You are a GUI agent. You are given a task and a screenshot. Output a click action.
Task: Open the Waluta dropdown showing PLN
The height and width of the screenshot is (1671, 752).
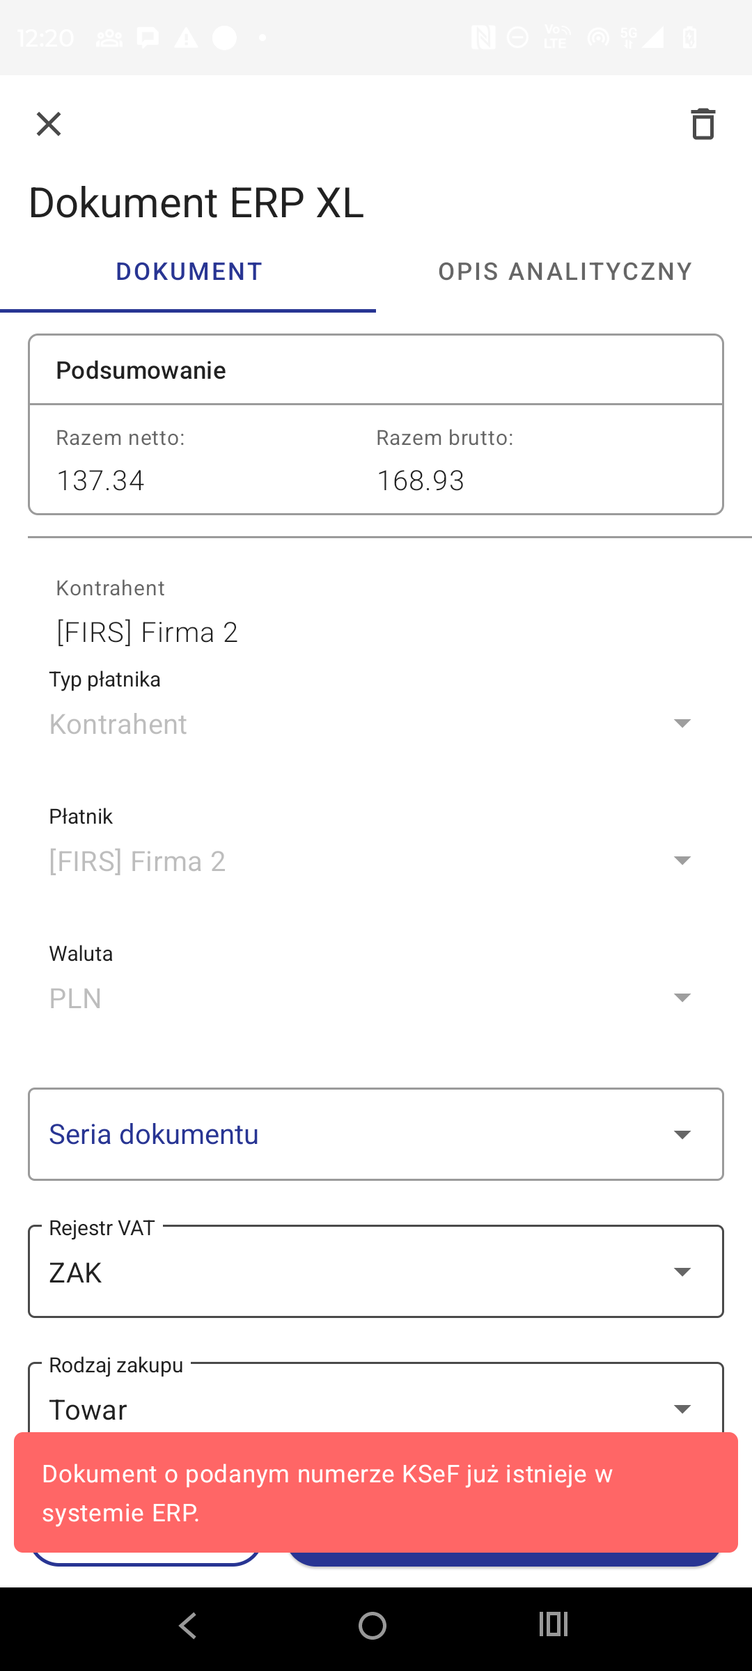coord(376,998)
